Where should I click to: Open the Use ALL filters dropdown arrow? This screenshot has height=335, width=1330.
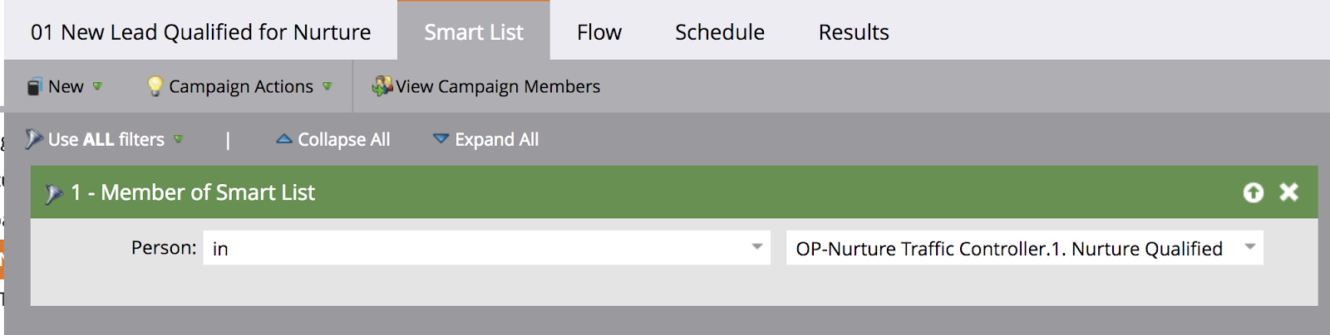click(178, 139)
